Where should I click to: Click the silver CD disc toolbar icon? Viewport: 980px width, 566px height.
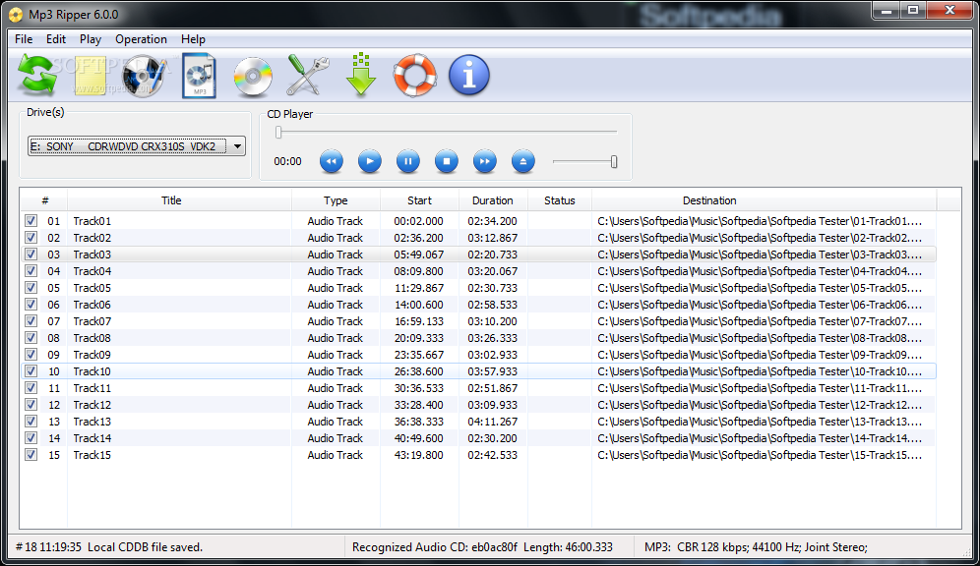(x=253, y=76)
